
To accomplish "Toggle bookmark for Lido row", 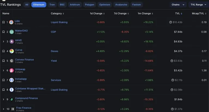I will point(4,22).
